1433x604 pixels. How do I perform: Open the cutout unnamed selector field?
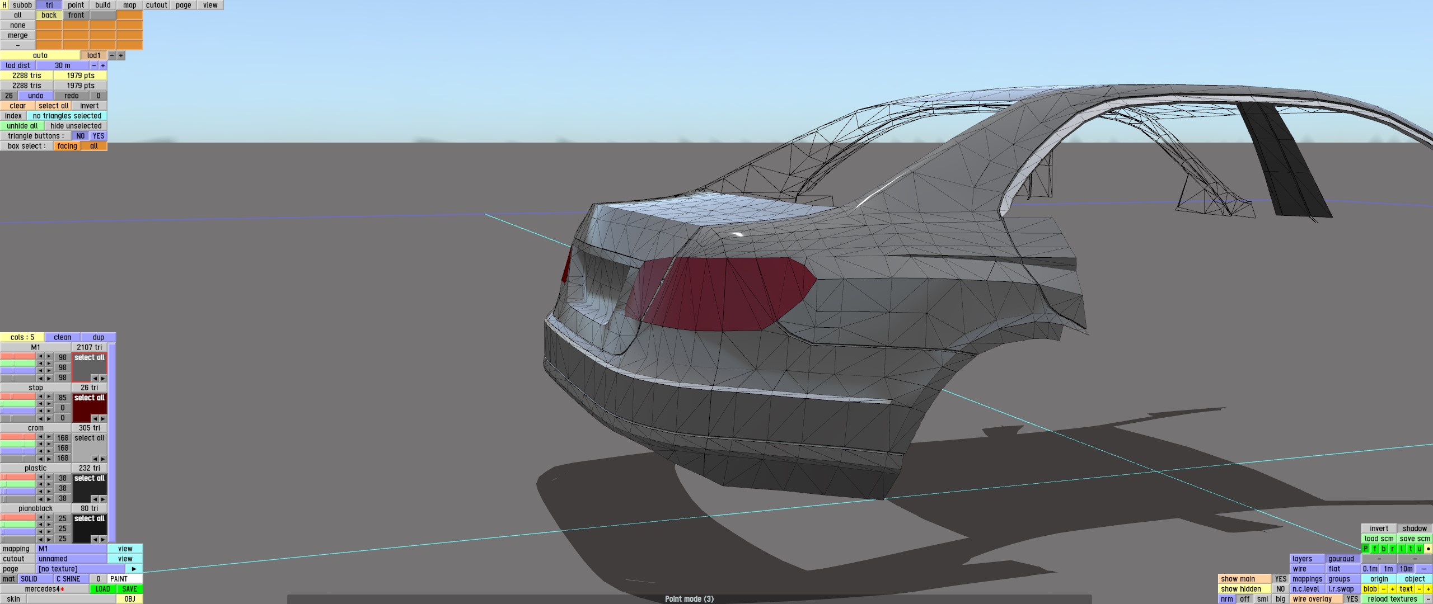(72, 559)
